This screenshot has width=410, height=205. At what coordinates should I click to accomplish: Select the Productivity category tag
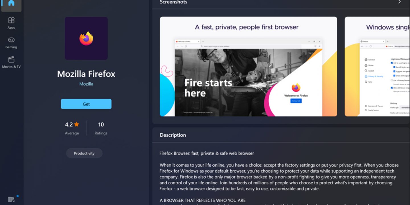pos(84,153)
